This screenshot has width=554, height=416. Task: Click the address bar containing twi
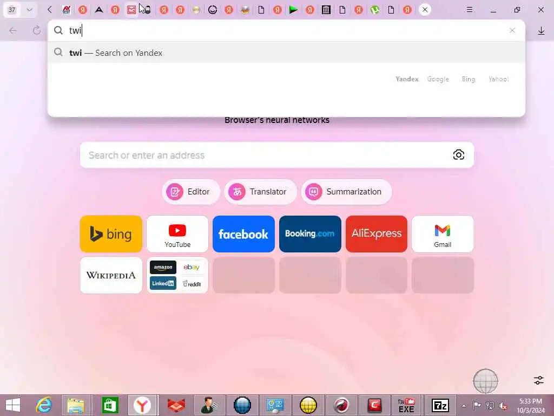[286, 31]
